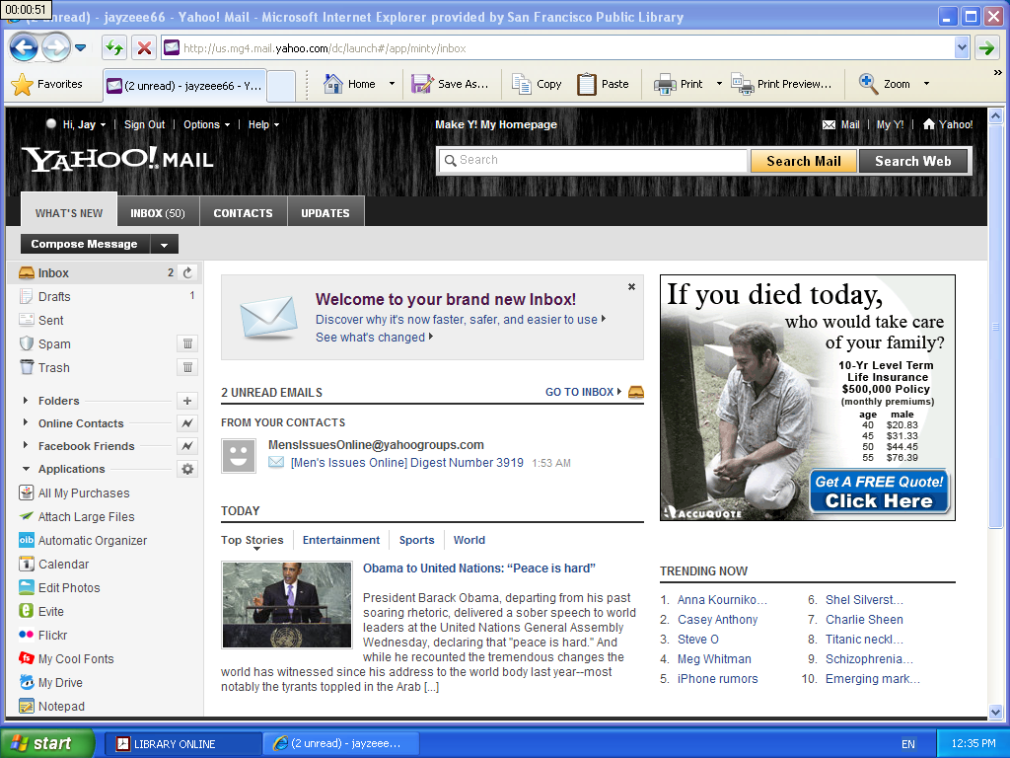The image size is (1010, 758).
Task: Stop loading with the red X icon
Action: click(145, 47)
